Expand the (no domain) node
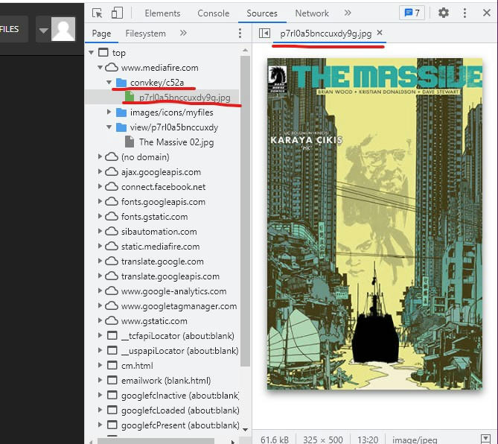Viewport: 498px width, 444px height. tap(100, 156)
